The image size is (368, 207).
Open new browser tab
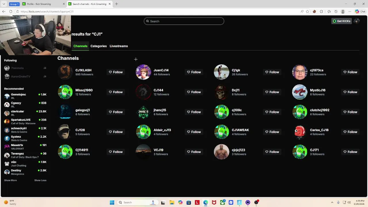pyautogui.click(x=116, y=4)
